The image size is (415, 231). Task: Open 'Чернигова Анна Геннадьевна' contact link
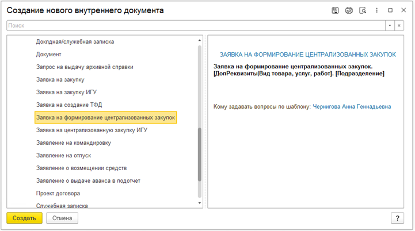(352, 106)
